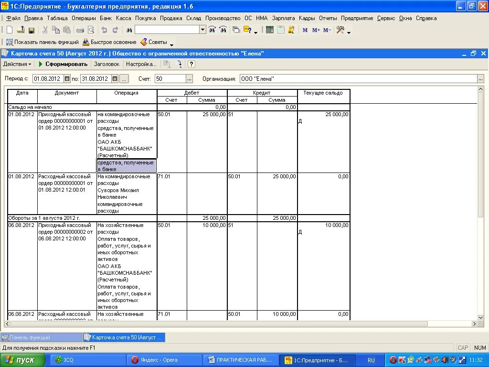Click organization selection ellipsis button
Viewport: 489px width, 367px height.
click(480, 79)
